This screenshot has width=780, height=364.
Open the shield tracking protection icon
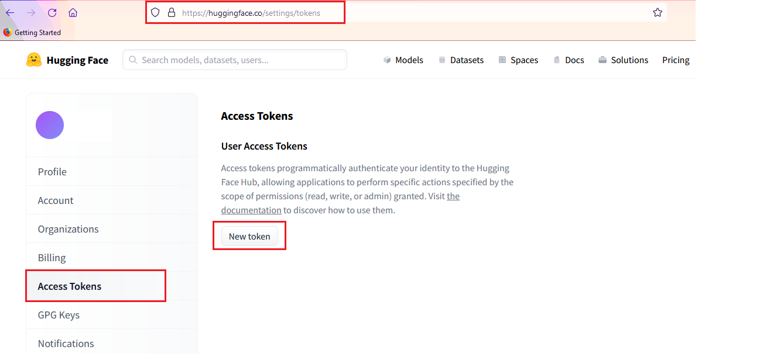coord(155,12)
